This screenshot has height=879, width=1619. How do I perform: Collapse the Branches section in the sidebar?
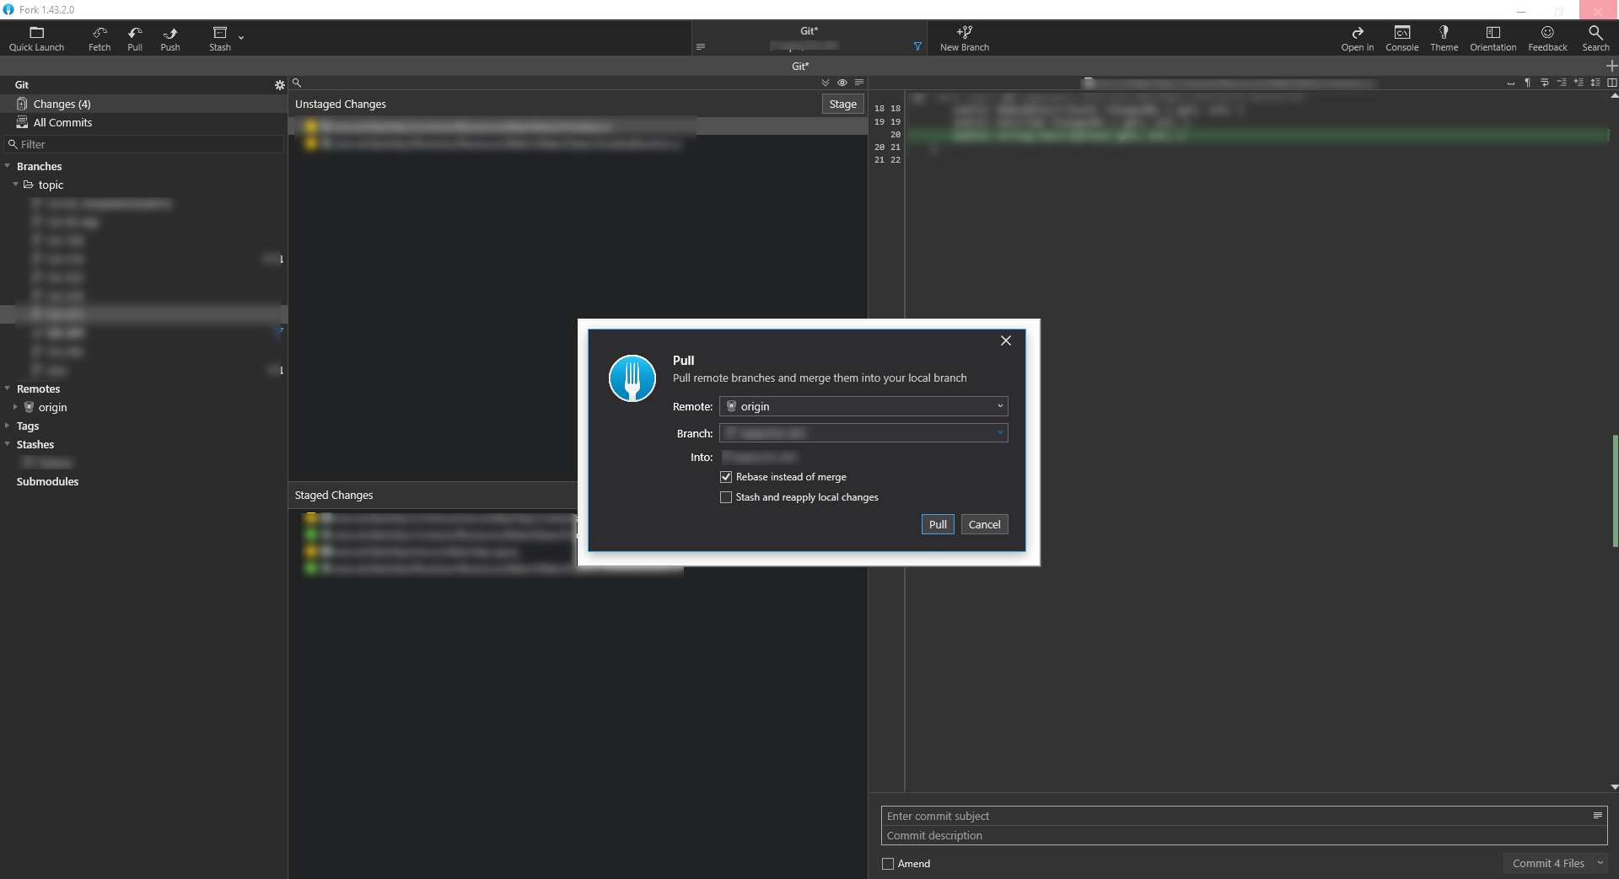coord(8,166)
